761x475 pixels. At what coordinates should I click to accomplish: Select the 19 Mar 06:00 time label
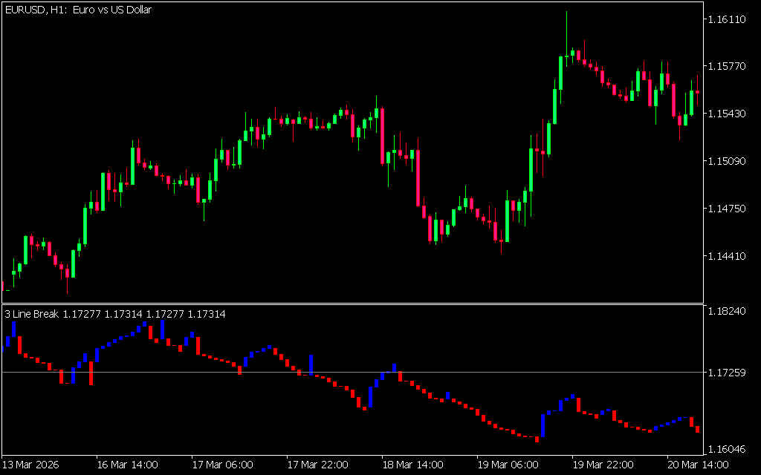tap(508, 465)
